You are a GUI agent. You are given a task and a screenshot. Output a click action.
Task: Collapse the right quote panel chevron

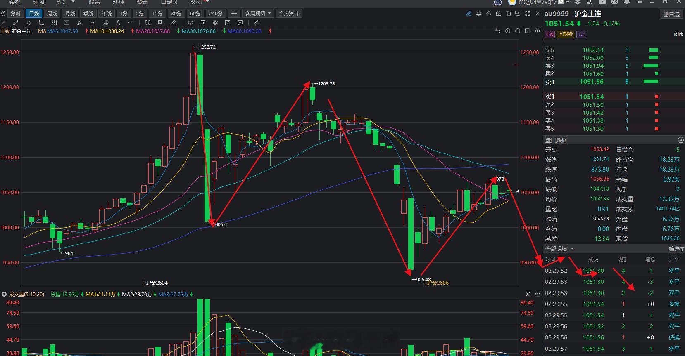click(x=537, y=14)
